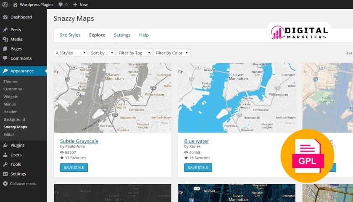Open the Header submenu item
353x202 pixels.
tap(10, 112)
